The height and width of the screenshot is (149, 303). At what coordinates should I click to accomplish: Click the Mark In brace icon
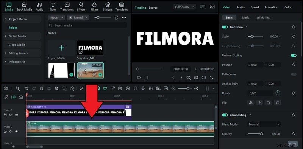point(173,78)
